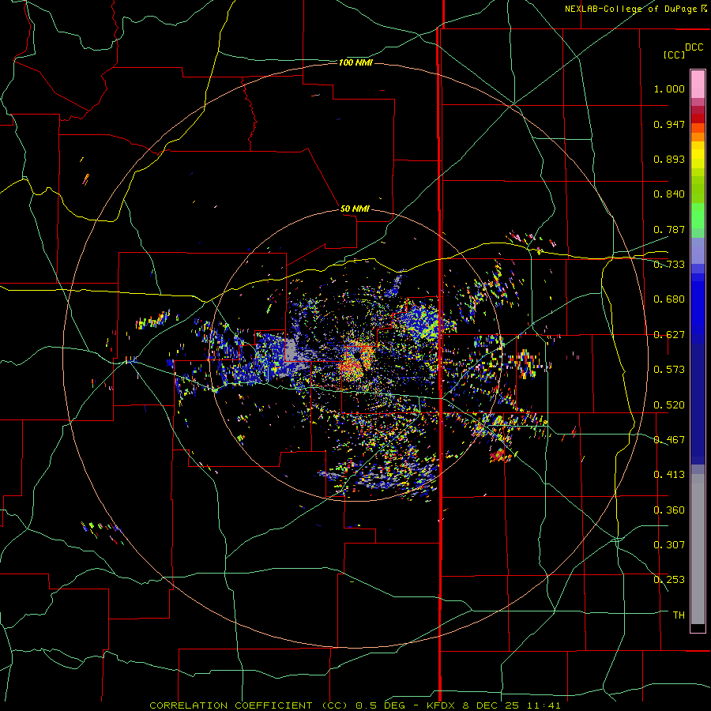Screen dimensions: 711x711
Task: Click the NEXLAB-College of DuPage credit text
Action: click(x=632, y=9)
